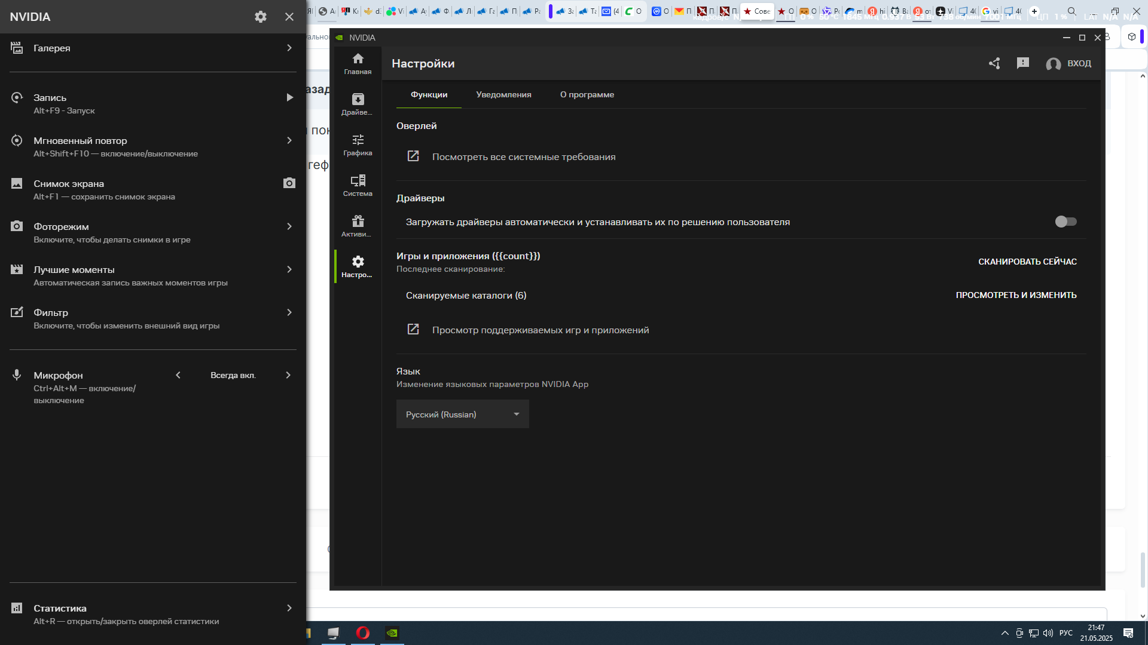Screen dimensions: 1148x645
Task: Open the Русский language dropdown
Action: coord(462,414)
